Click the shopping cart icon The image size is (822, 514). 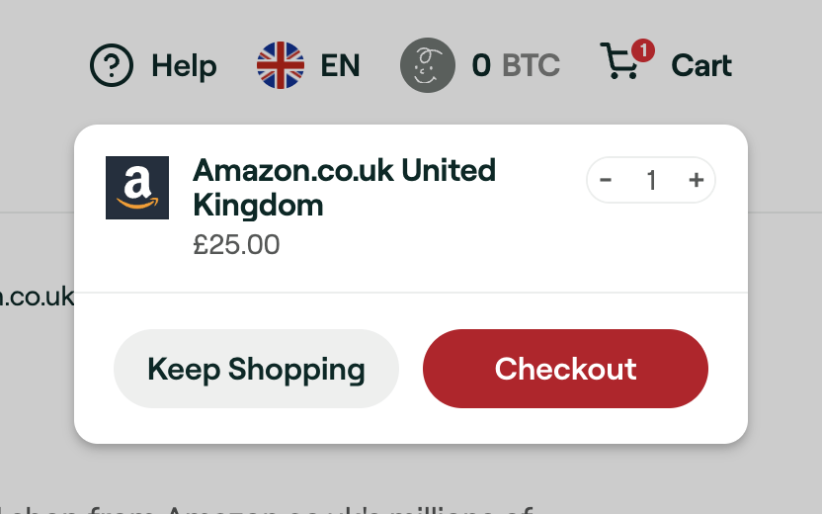[620, 62]
